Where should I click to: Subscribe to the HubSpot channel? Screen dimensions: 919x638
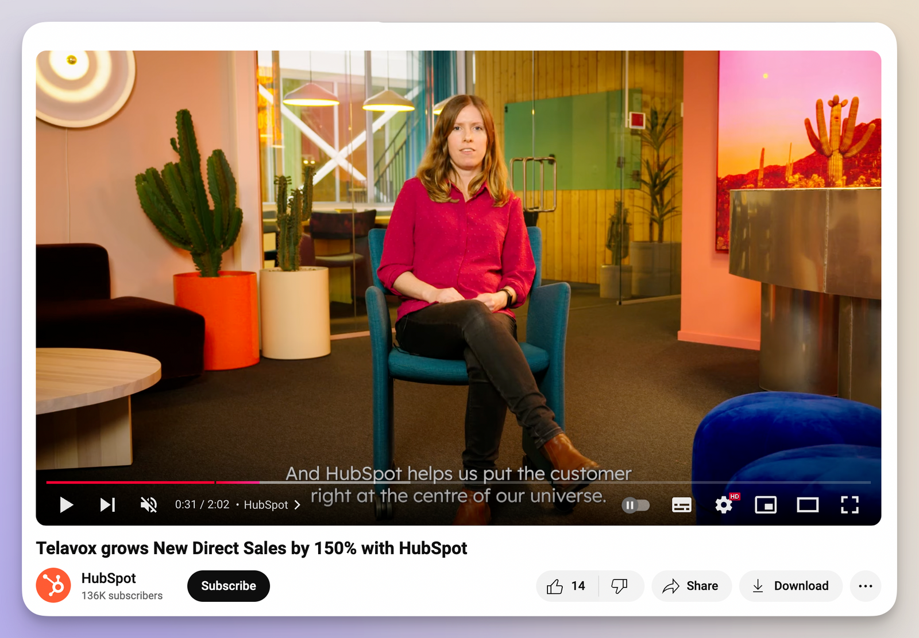click(228, 586)
